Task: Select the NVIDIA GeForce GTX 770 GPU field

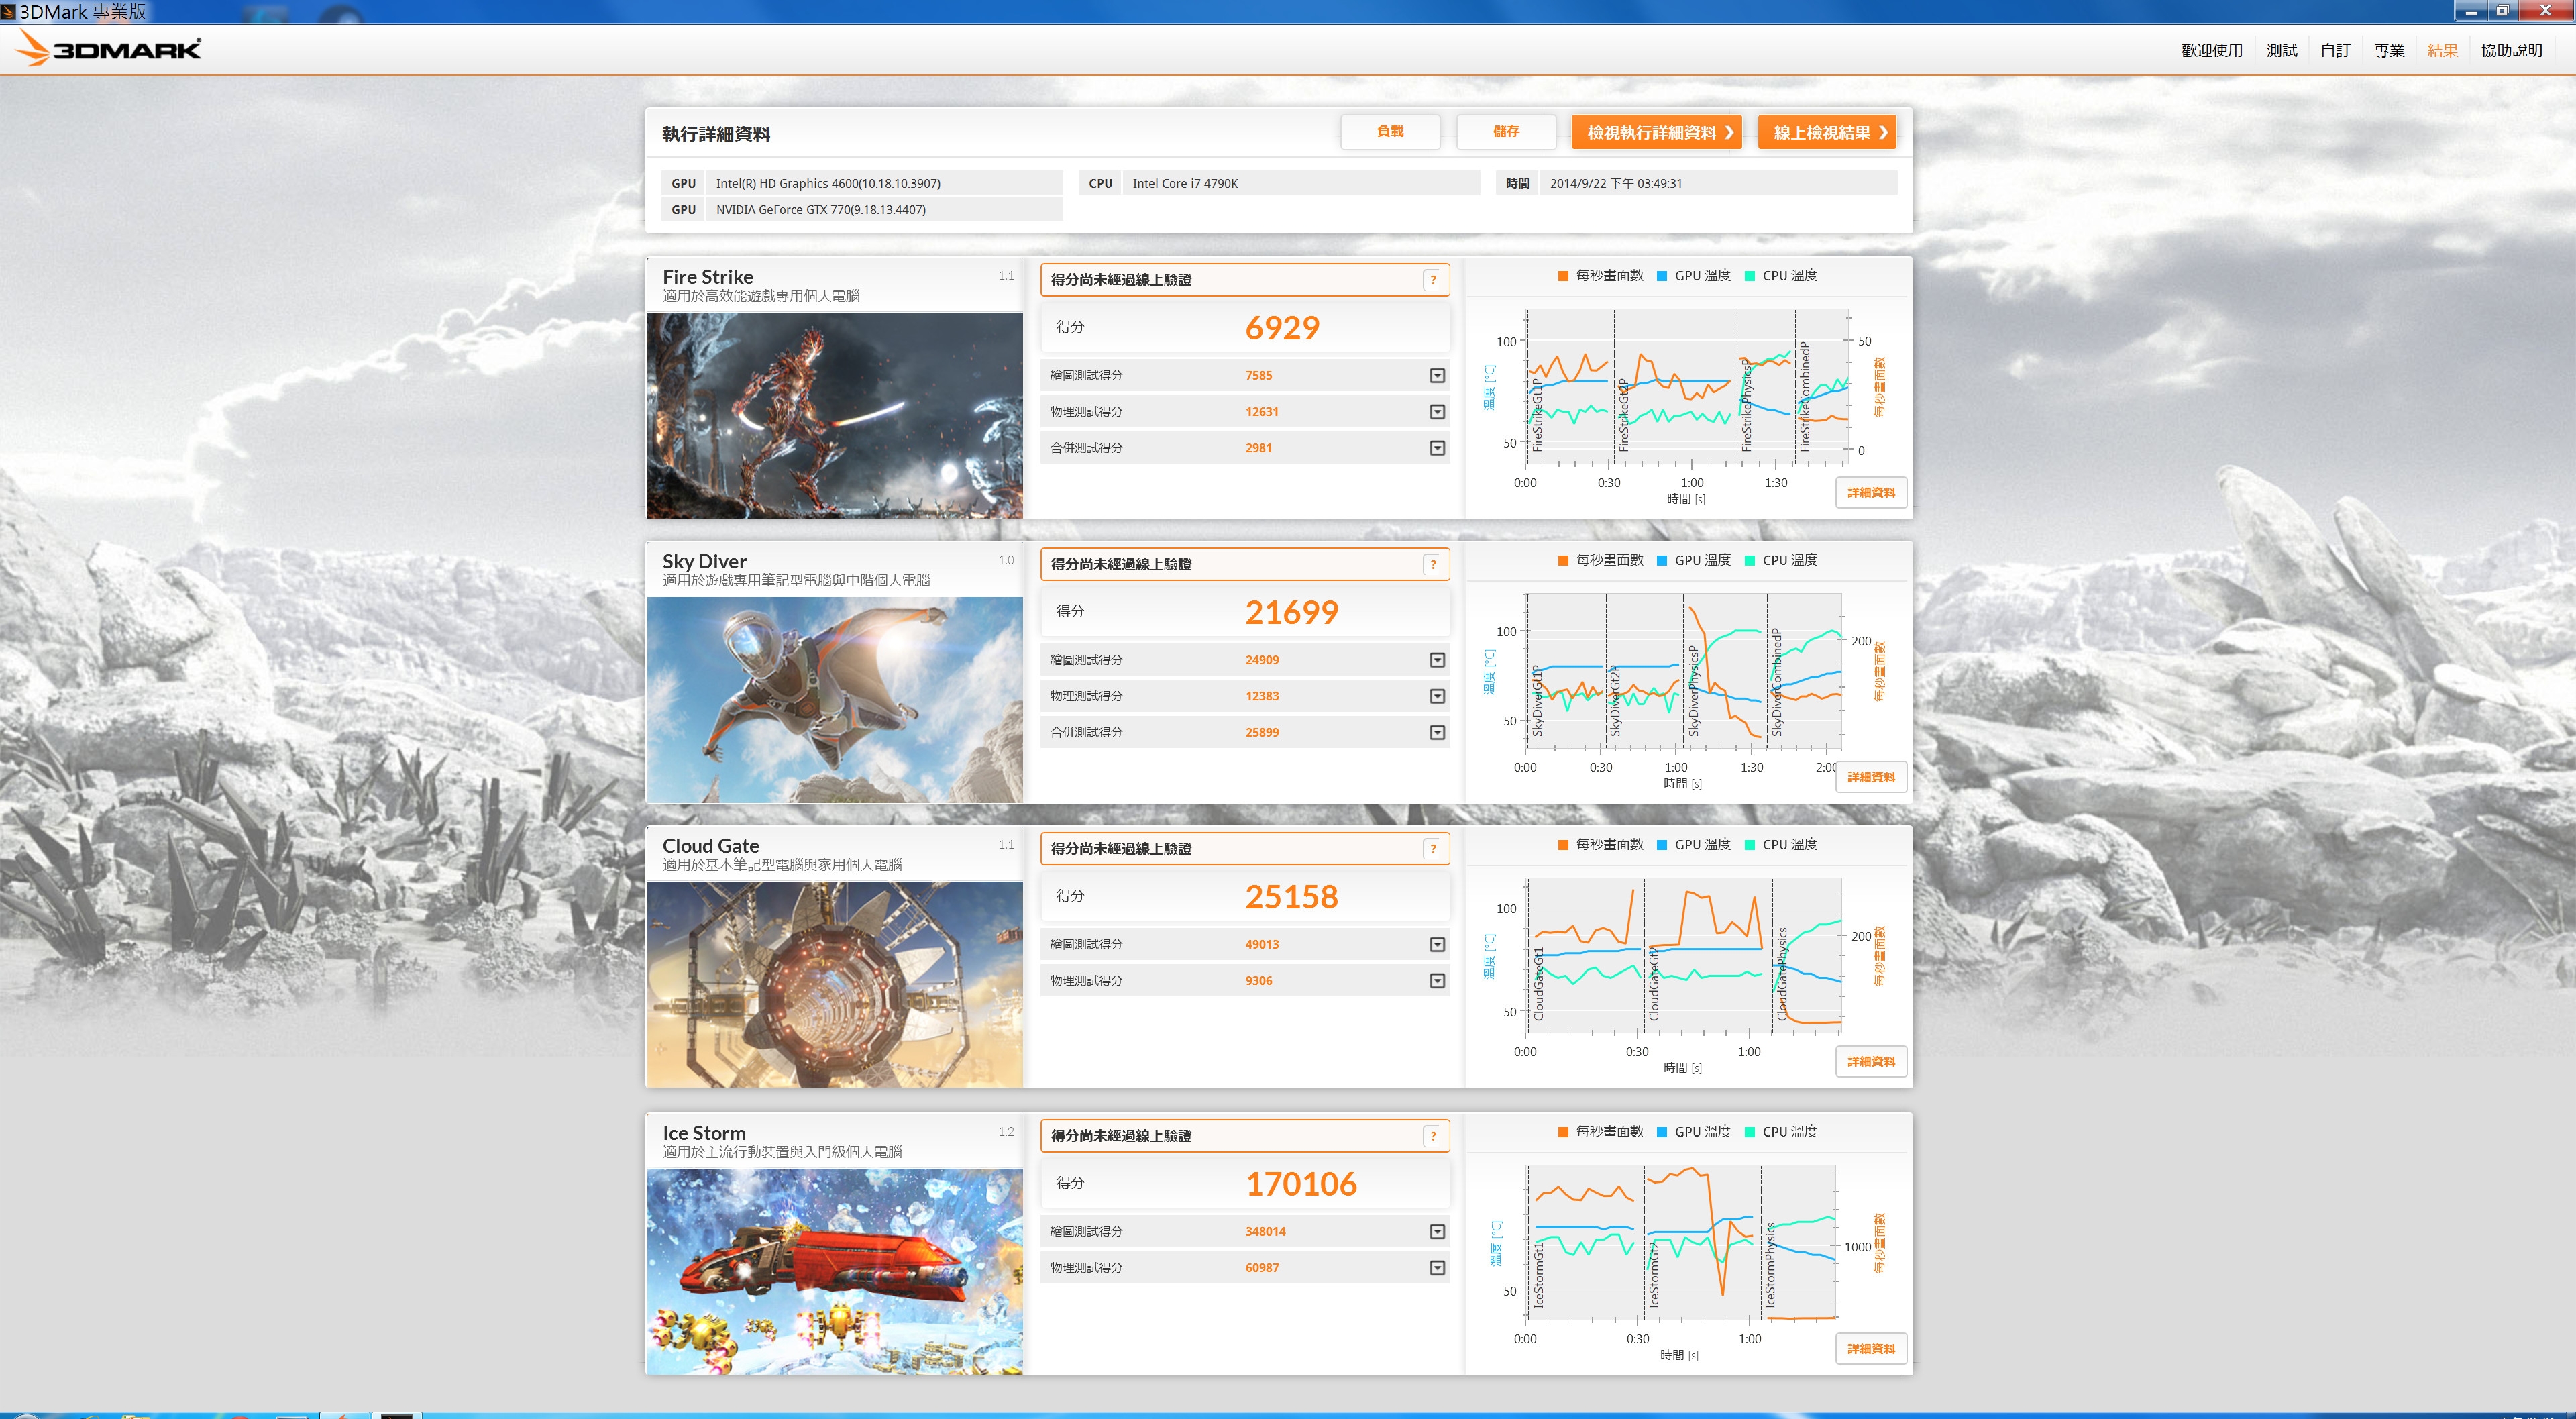Action: point(884,209)
